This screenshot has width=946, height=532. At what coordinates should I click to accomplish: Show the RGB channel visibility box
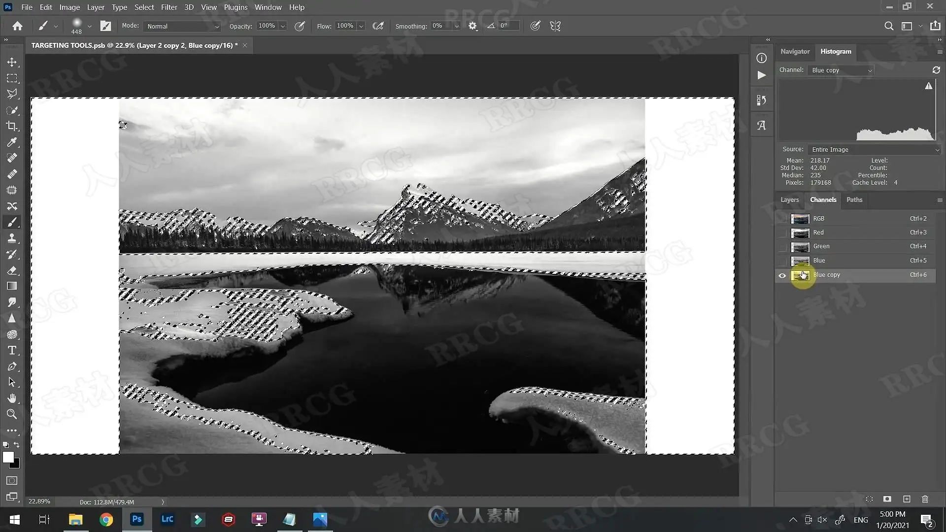pos(782,219)
